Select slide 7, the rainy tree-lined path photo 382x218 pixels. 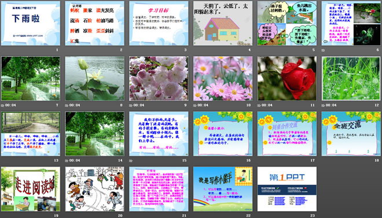pos(31,79)
